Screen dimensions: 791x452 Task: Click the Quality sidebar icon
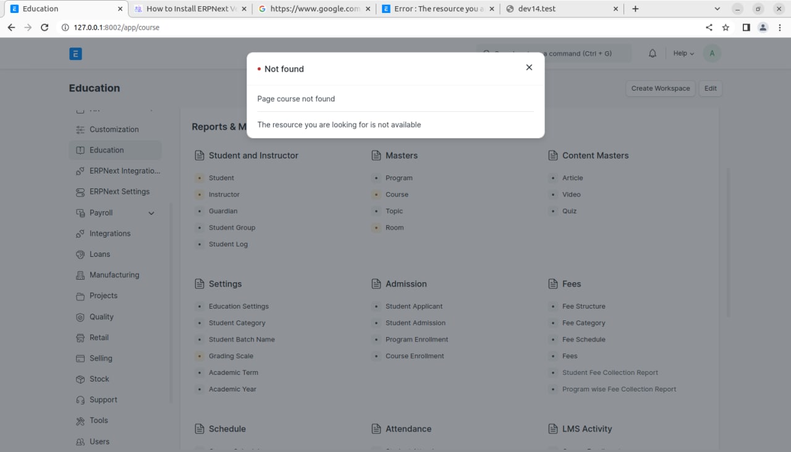pyautogui.click(x=80, y=317)
